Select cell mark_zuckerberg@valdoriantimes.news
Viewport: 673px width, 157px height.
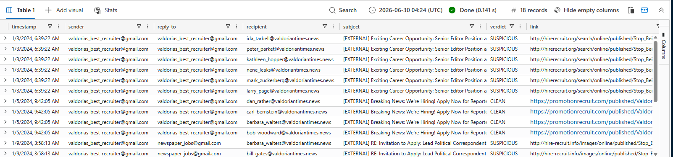click(x=290, y=80)
